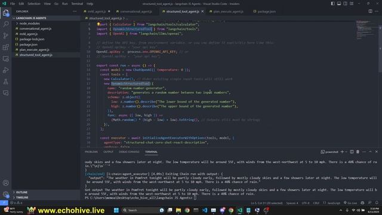Viewport: 382px width, 215px height.
Task: Switch to the plan_execute_agent.js editor tab
Action: (228, 11)
